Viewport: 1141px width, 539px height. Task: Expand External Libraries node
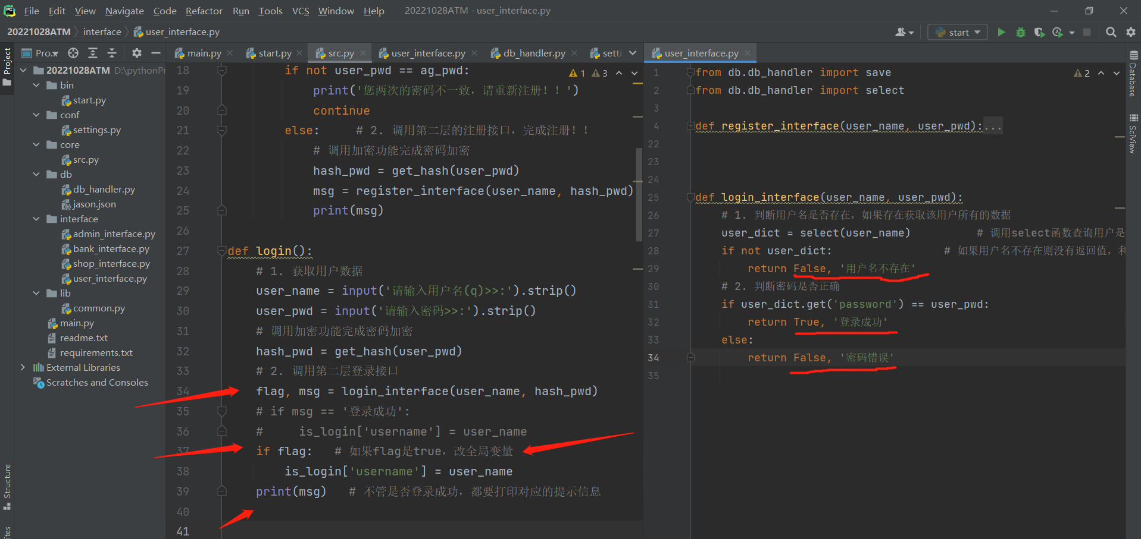click(x=23, y=367)
